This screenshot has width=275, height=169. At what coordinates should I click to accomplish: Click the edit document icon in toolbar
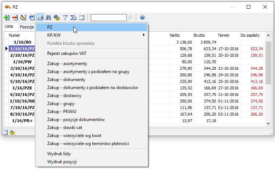pos(23,17)
